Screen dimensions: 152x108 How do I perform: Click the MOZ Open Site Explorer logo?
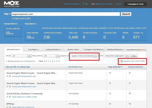12,4
